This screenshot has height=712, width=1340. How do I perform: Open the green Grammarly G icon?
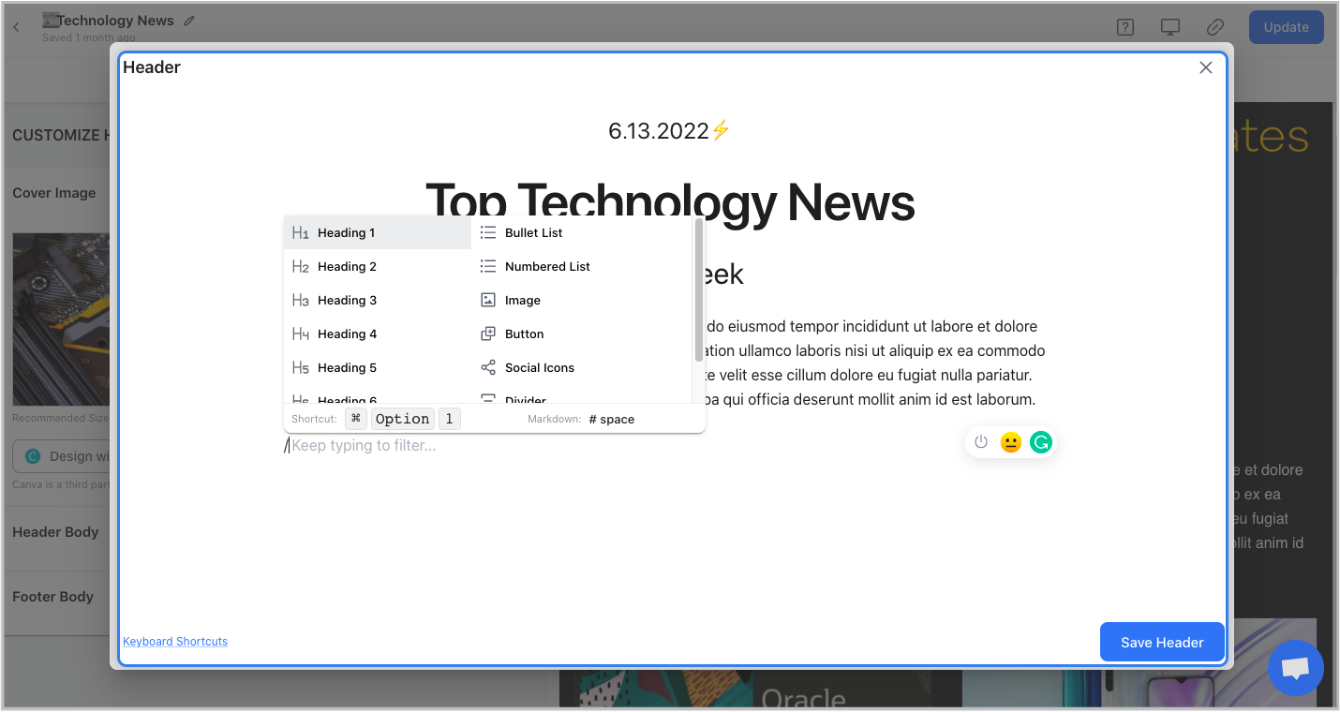[1040, 442]
